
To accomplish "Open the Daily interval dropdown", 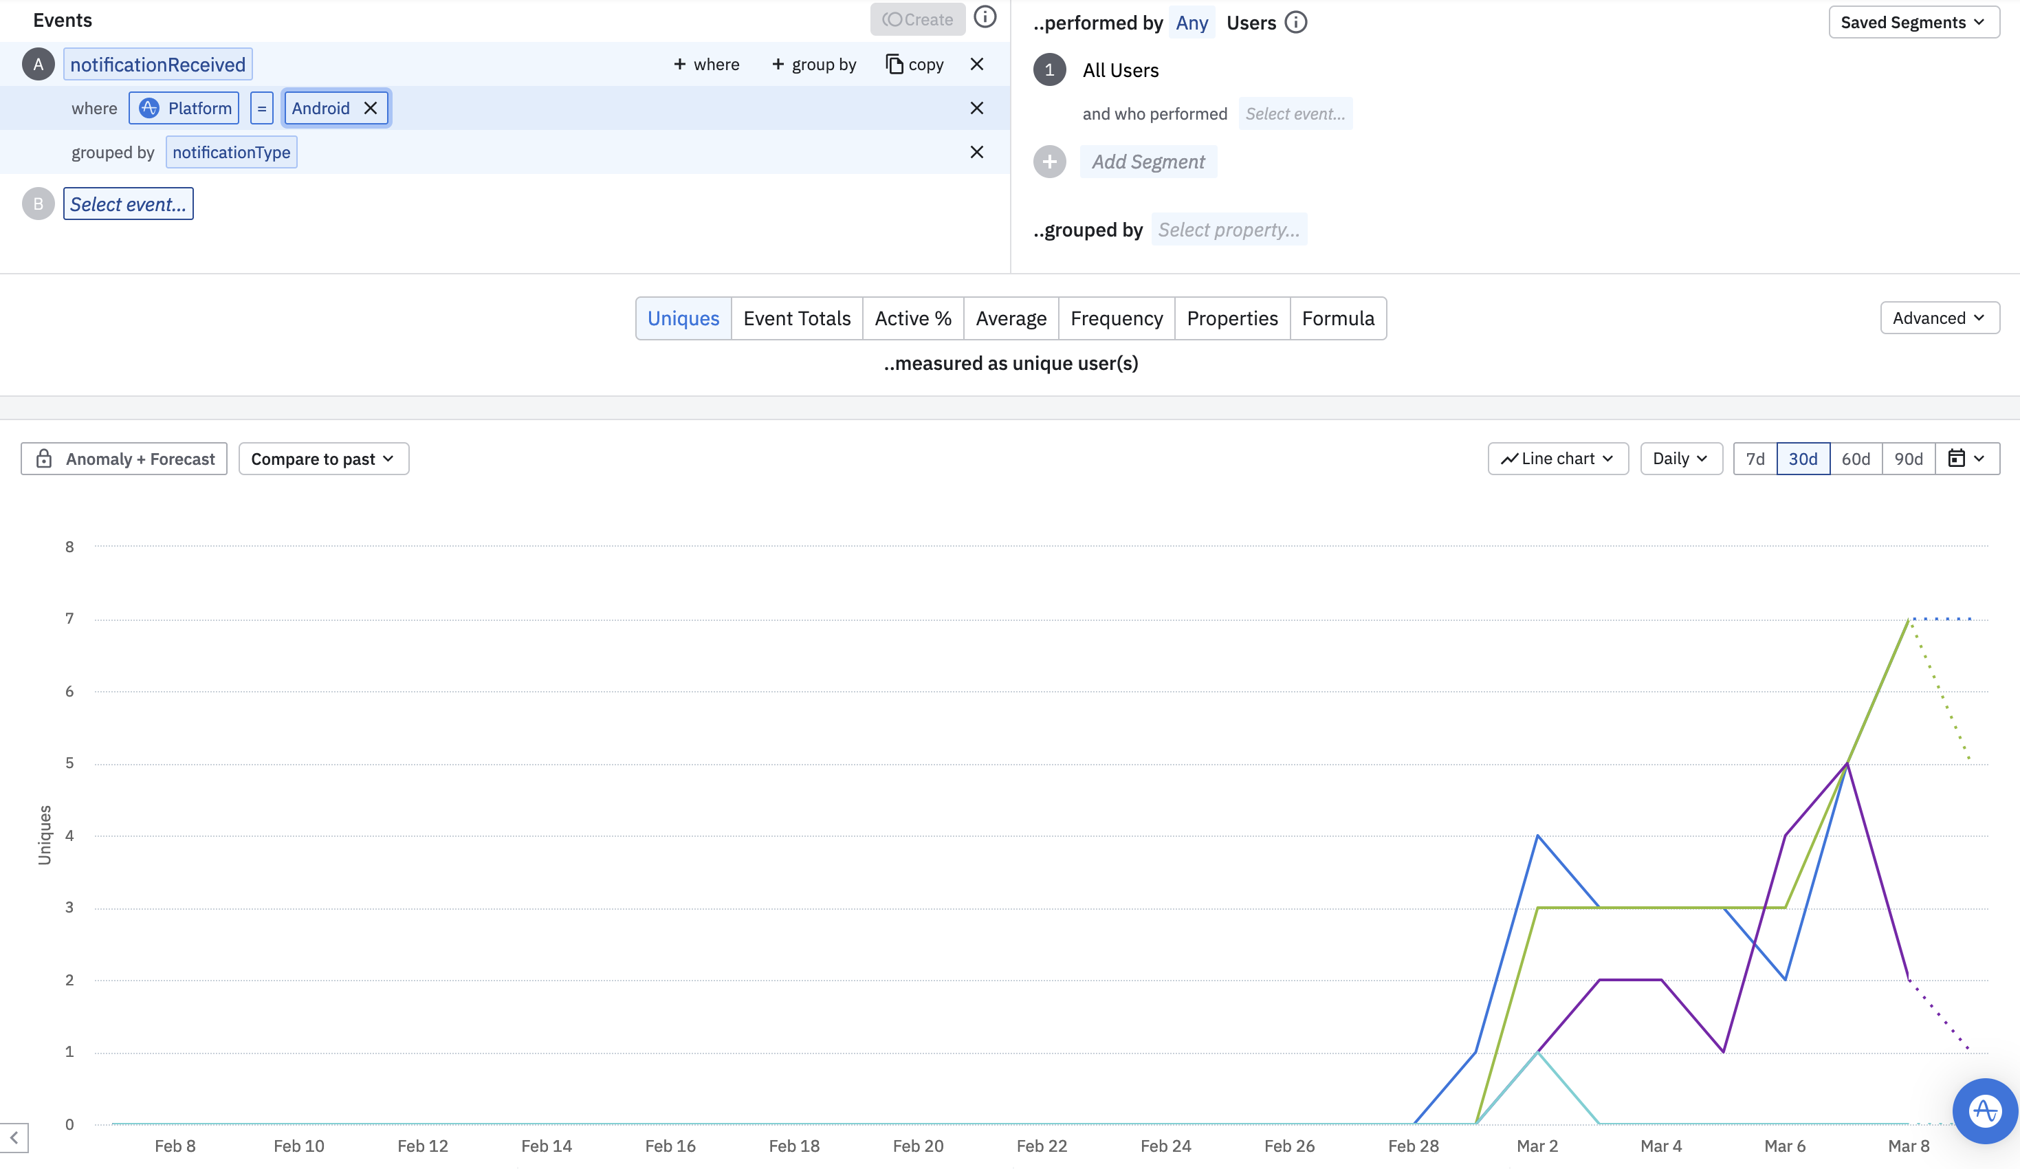I will coord(1680,459).
